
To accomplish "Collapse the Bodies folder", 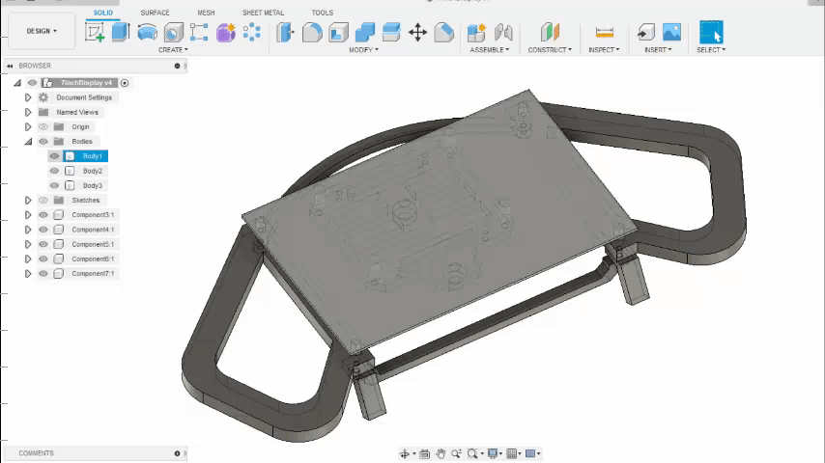I will (x=29, y=142).
